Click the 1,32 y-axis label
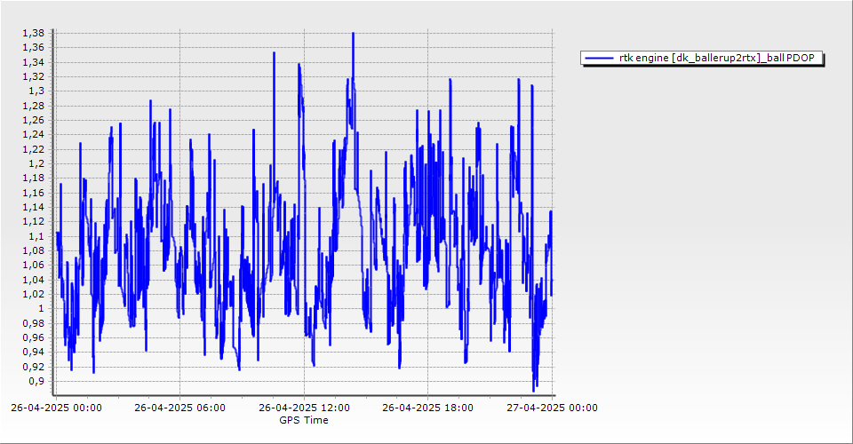Viewport: 853px width, 444px height. click(33, 76)
